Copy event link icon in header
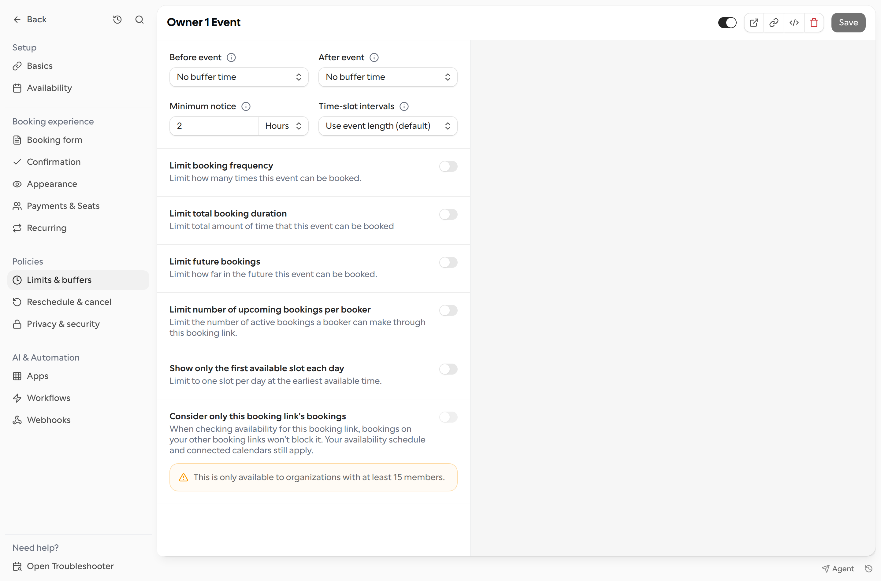 pyautogui.click(x=774, y=23)
